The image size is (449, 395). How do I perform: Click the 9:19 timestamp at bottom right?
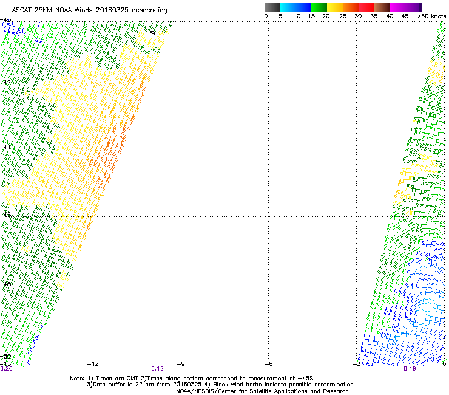(x=410, y=368)
